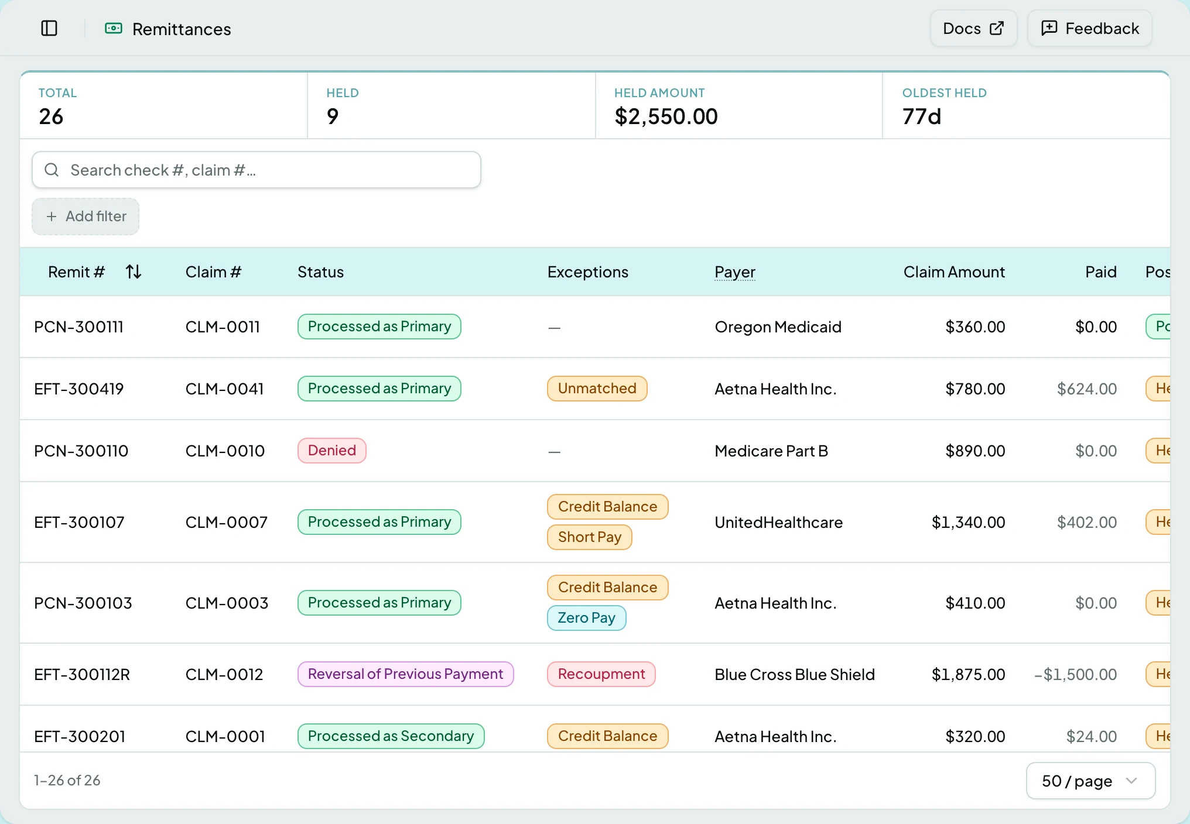
Task: Click the search magnifier icon
Action: (x=52, y=170)
